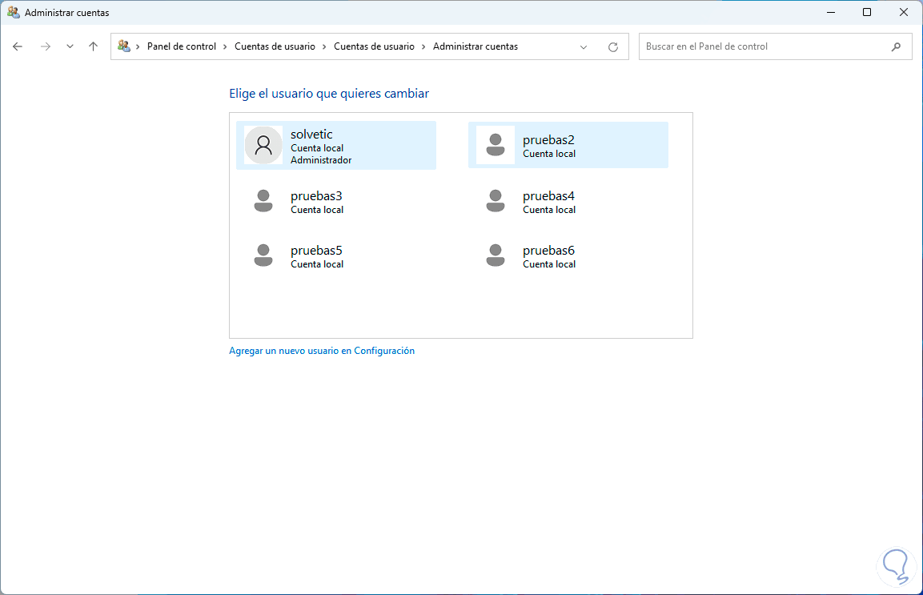
Task: Open the arrow after Panel de control
Action: click(223, 46)
